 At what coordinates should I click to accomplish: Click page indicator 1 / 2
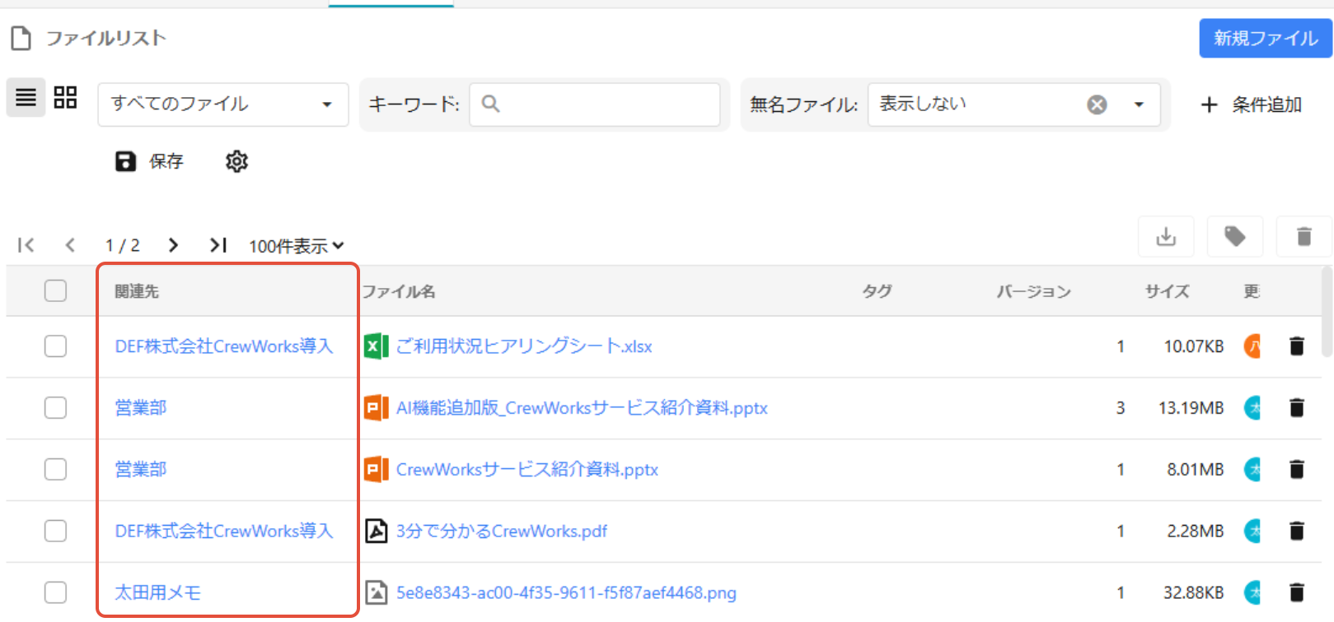(x=123, y=245)
